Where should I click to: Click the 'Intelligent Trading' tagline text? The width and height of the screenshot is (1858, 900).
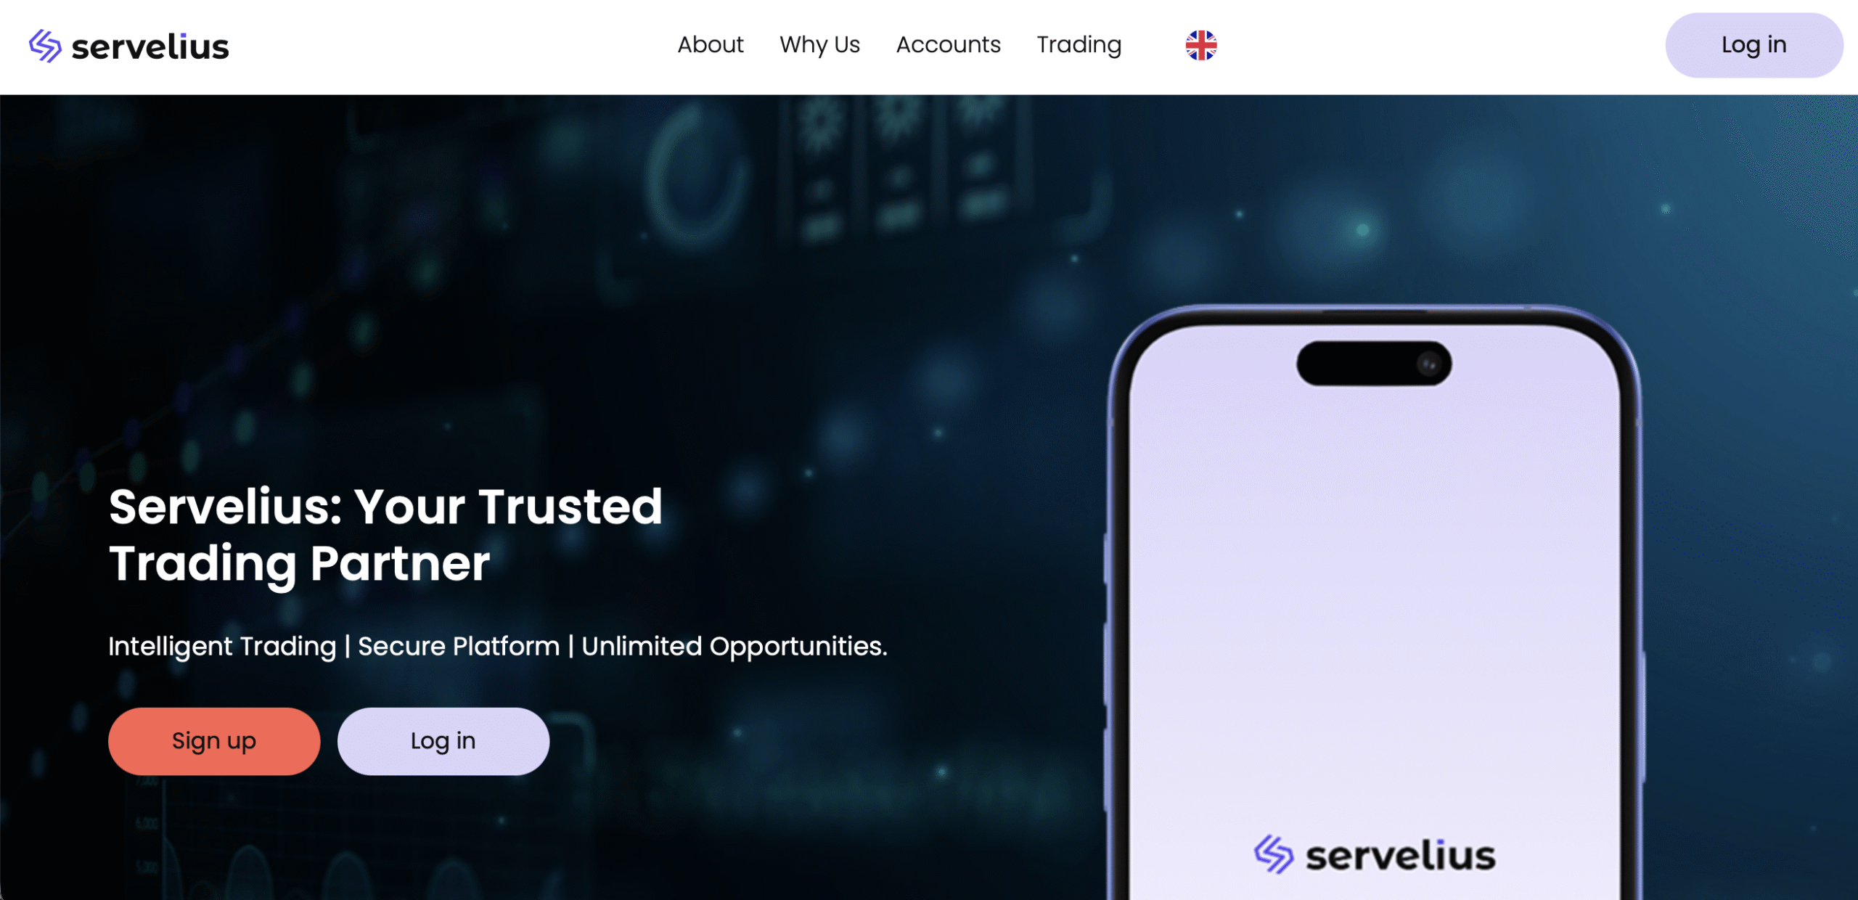coord(222,646)
